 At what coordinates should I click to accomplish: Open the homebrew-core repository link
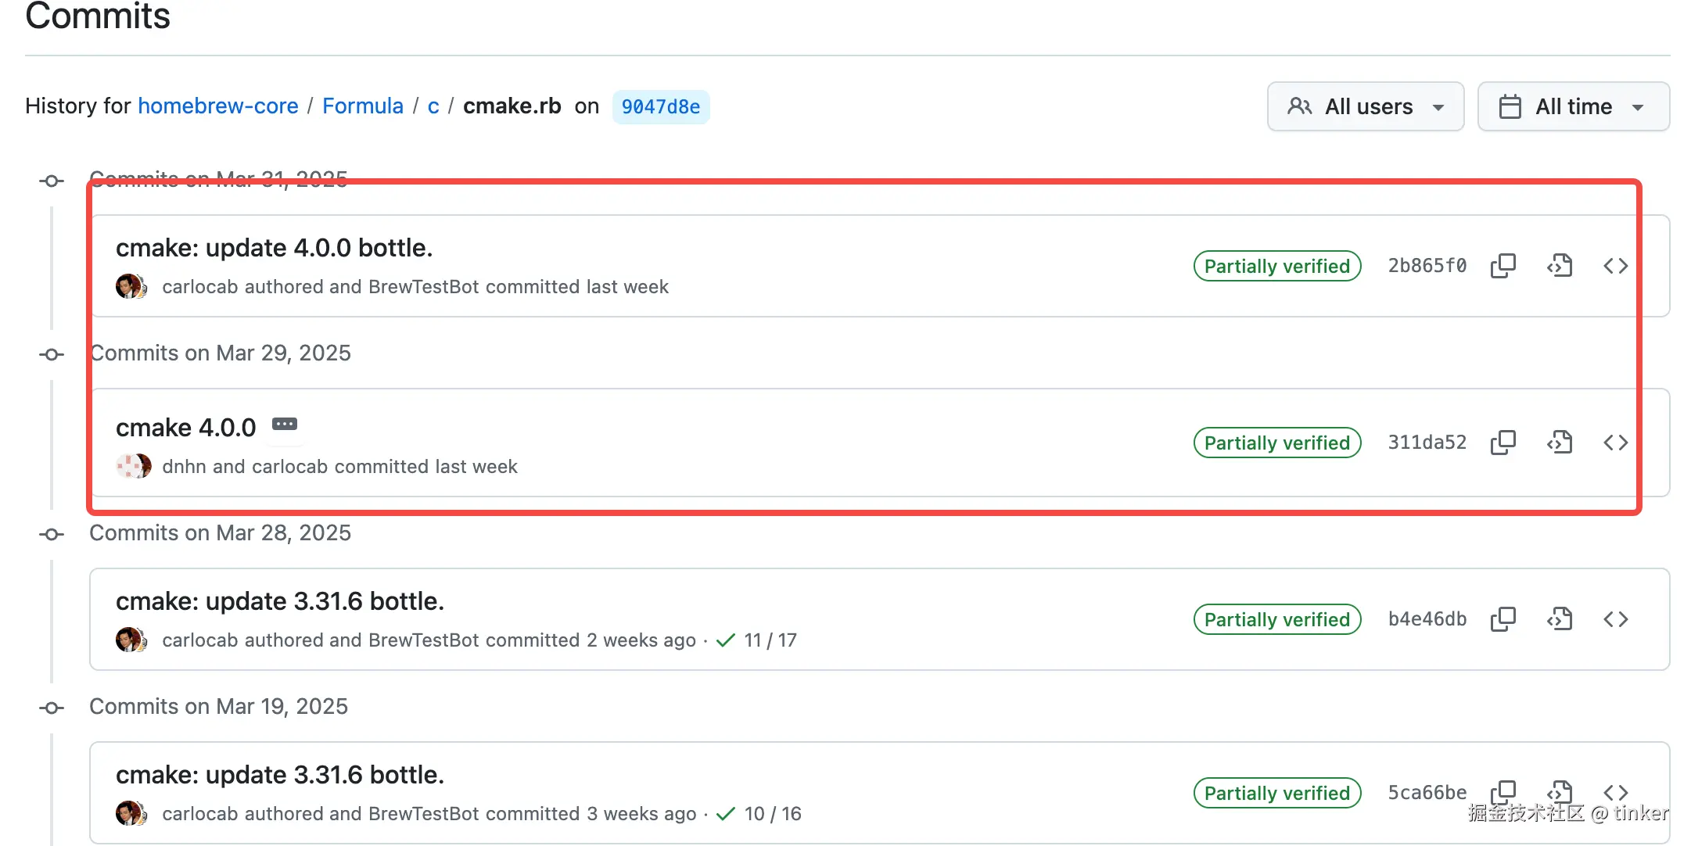(x=217, y=106)
